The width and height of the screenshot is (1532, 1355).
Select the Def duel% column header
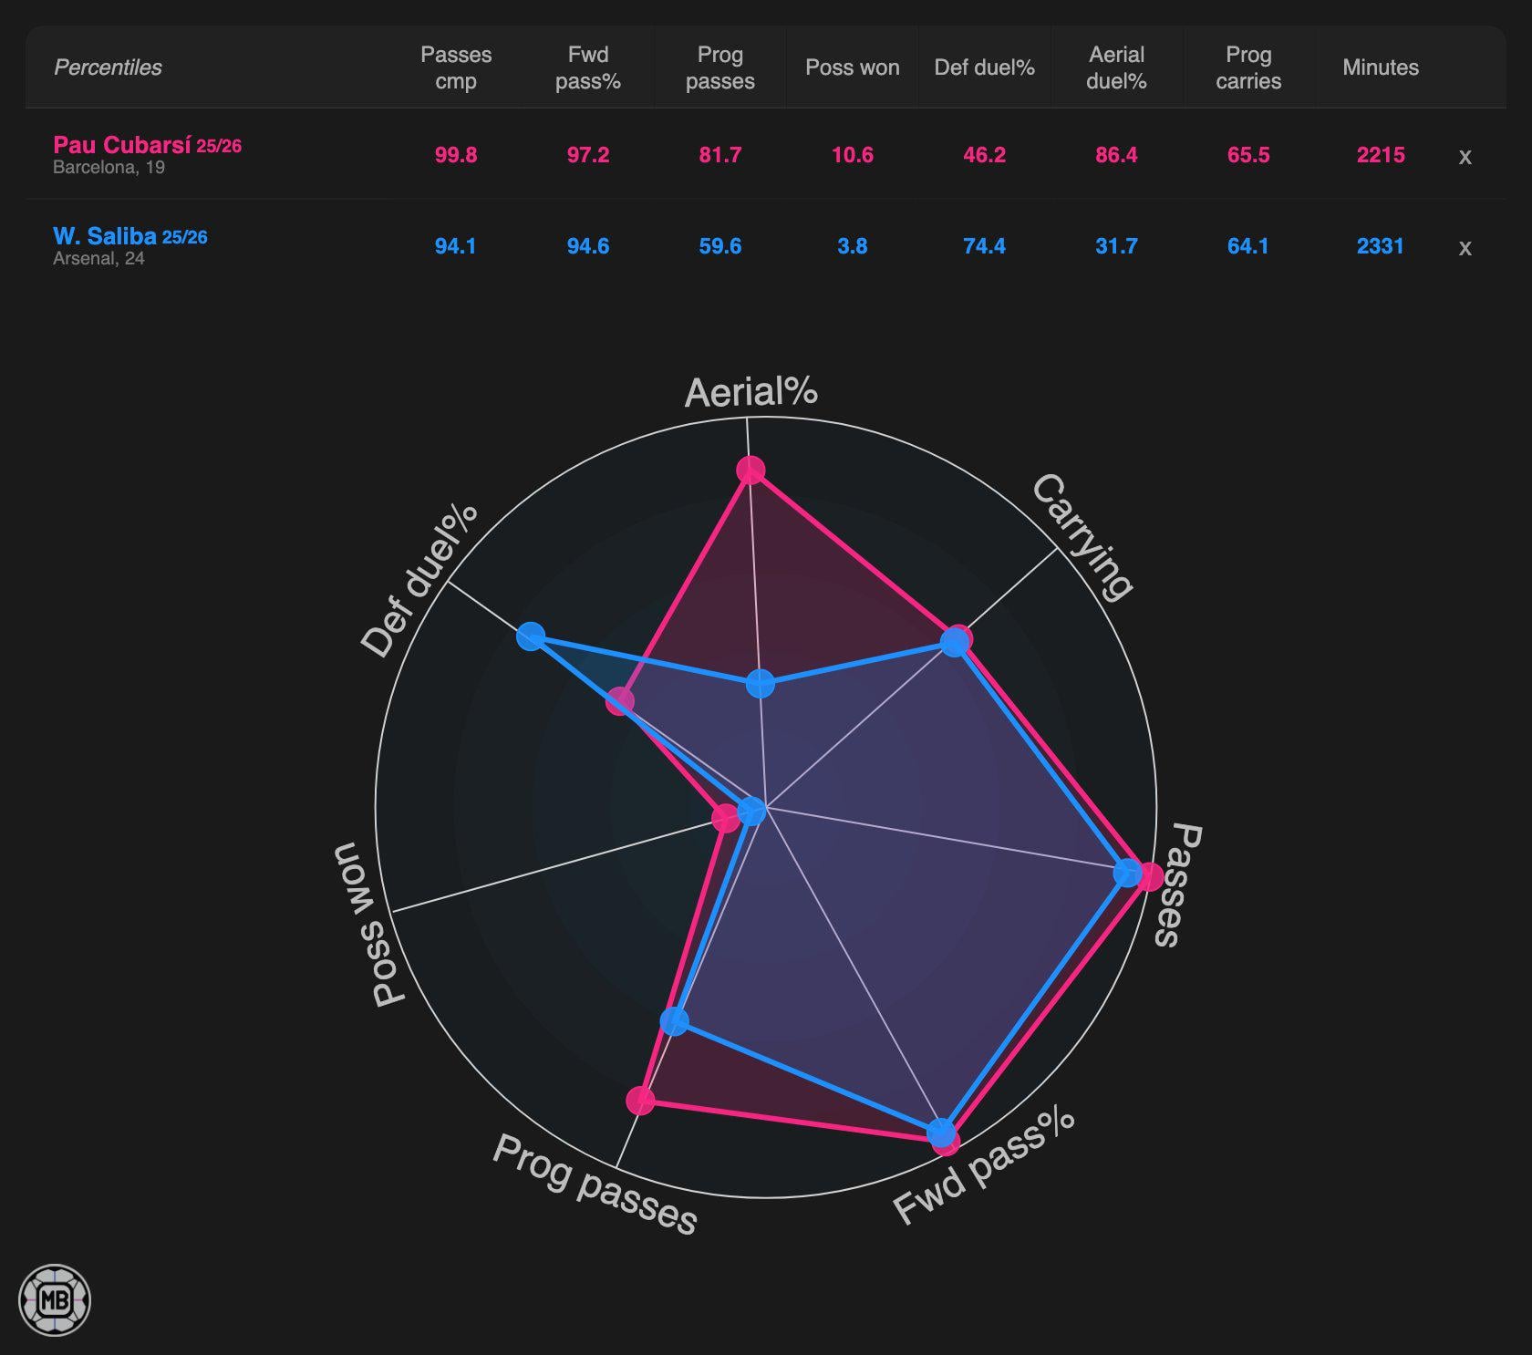point(985,67)
